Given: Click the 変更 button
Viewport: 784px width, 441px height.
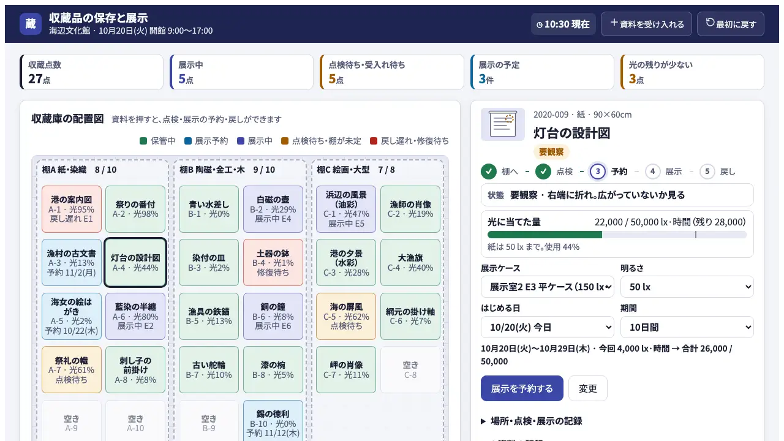Looking at the screenshot, I should pyautogui.click(x=588, y=388).
